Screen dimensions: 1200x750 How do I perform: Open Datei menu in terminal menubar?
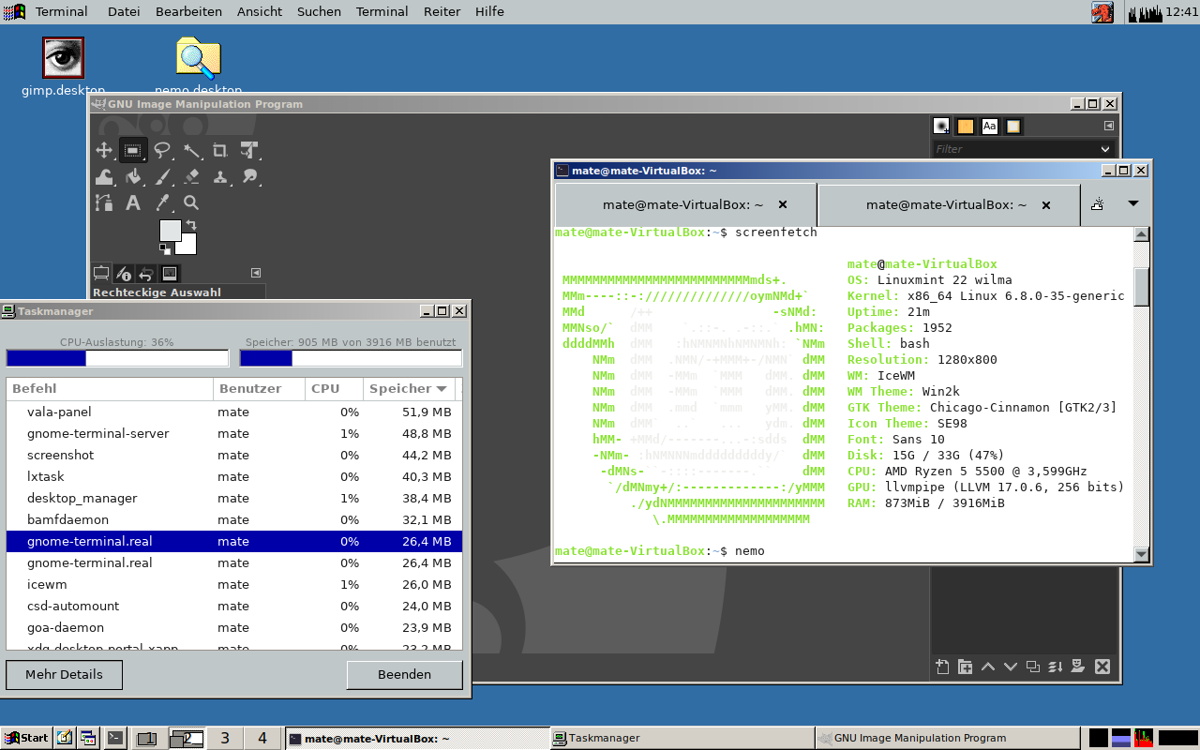pos(124,11)
